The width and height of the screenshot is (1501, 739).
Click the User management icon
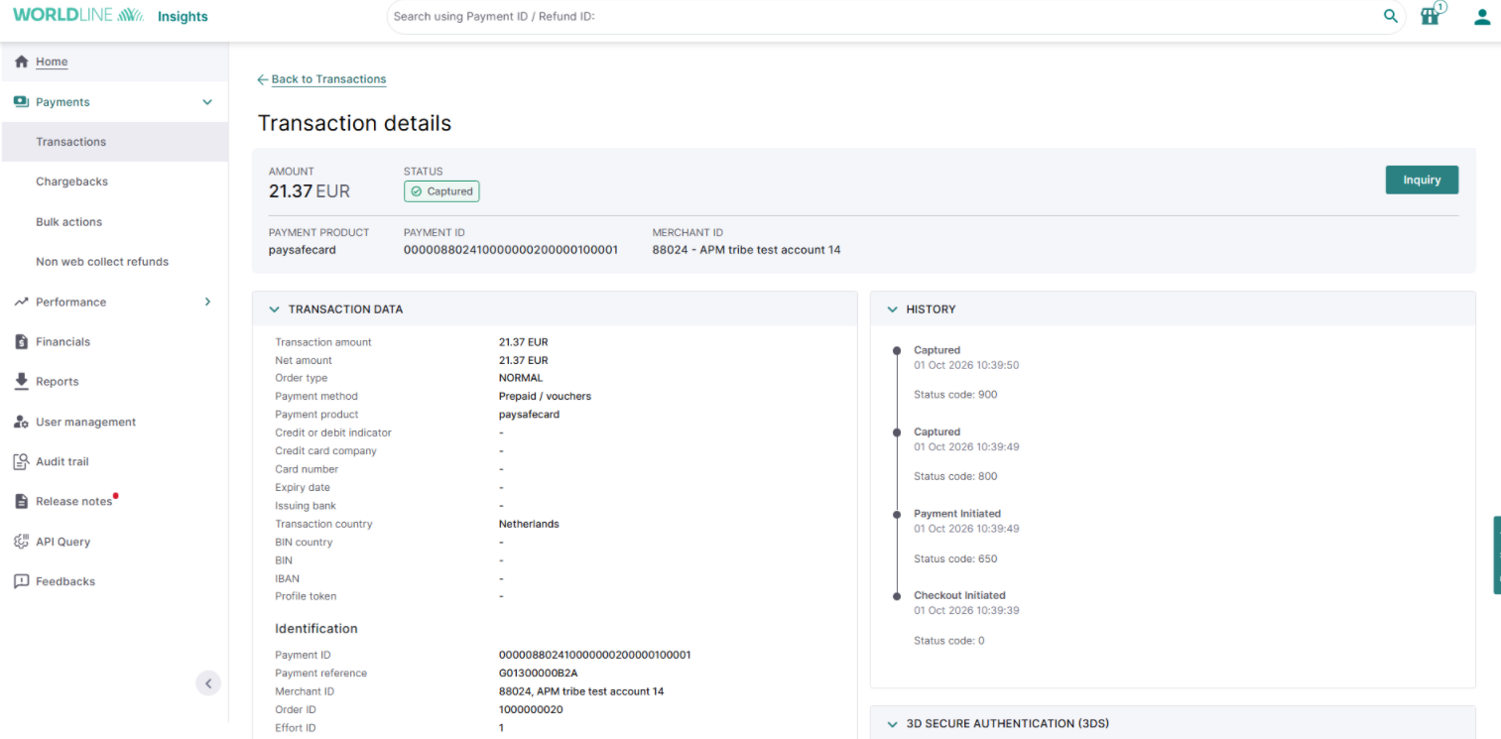point(22,422)
